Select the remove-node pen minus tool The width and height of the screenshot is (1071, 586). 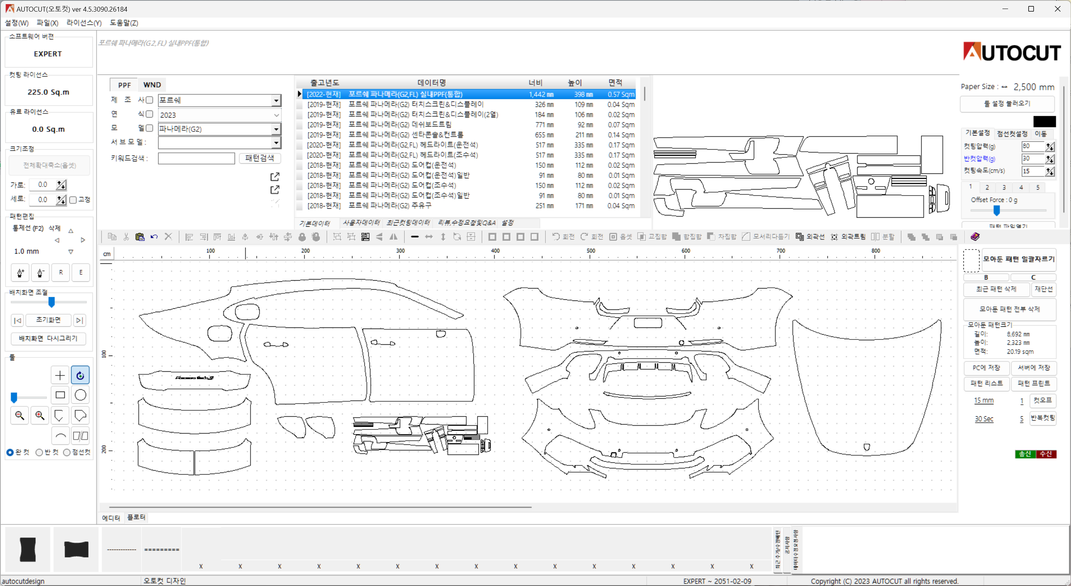tap(40, 272)
